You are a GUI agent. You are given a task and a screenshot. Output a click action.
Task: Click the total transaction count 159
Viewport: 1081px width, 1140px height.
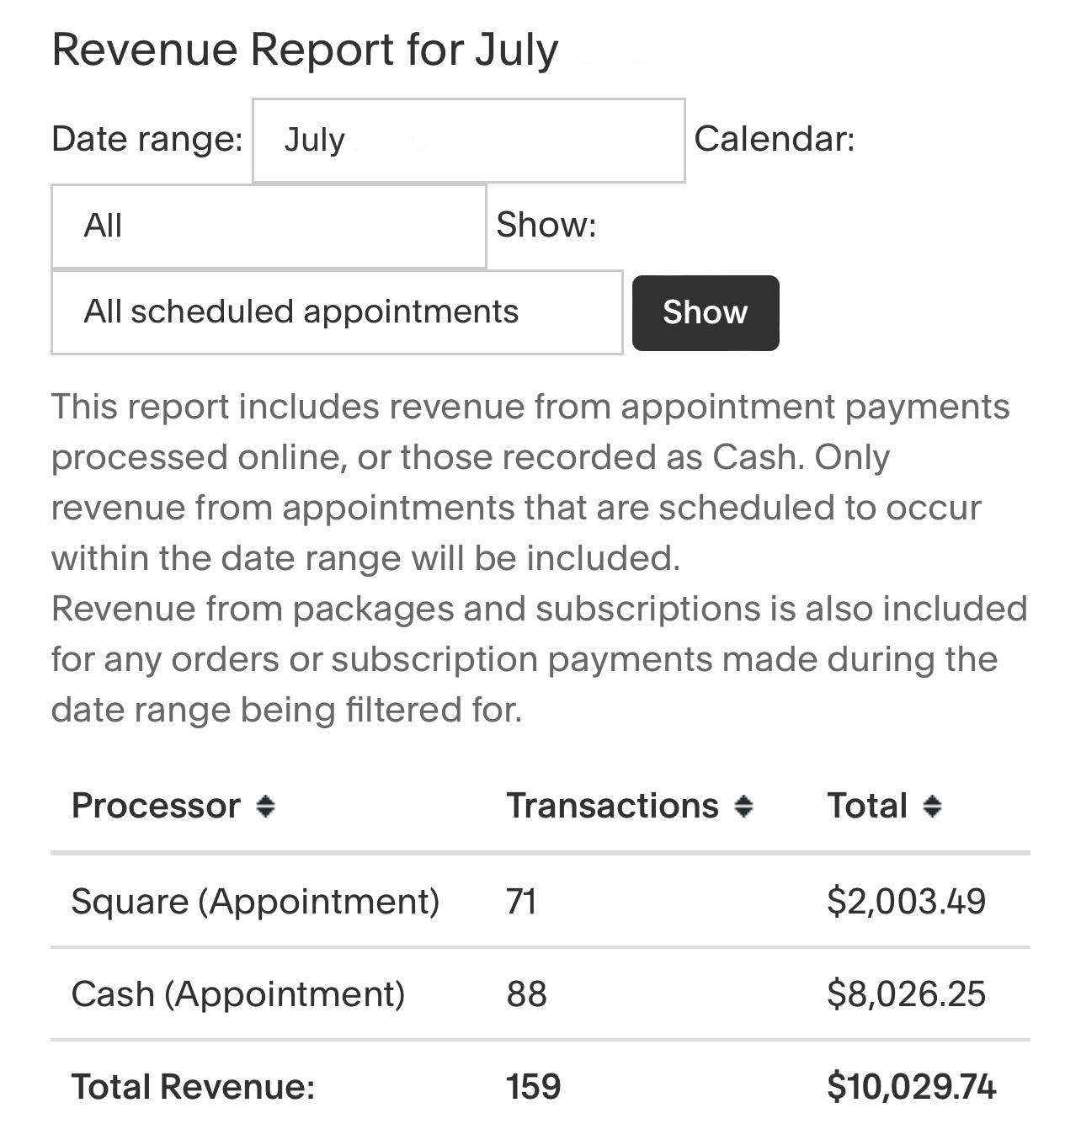(533, 1086)
